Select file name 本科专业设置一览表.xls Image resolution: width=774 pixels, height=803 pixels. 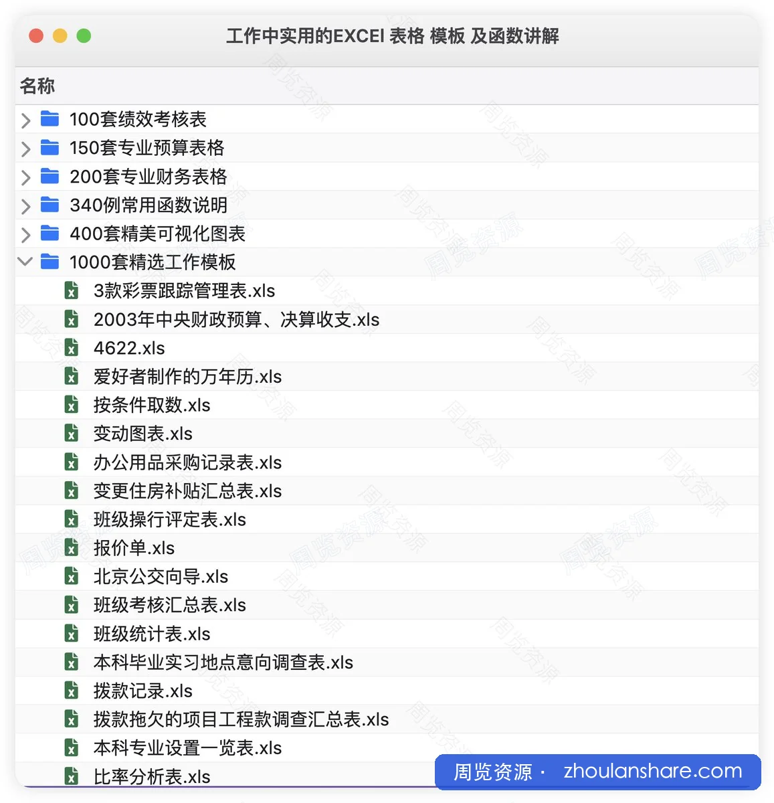pos(187,748)
